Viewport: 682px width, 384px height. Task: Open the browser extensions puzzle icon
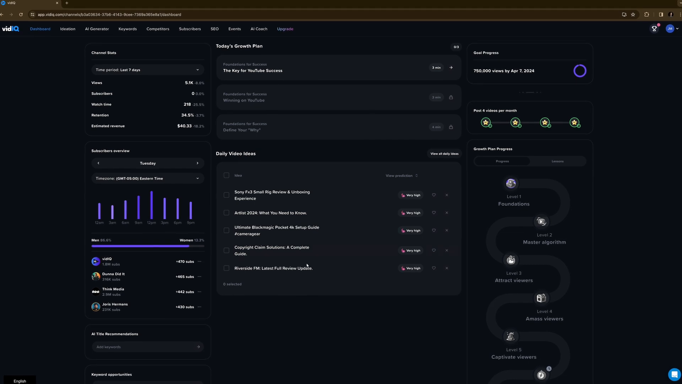[646, 15]
